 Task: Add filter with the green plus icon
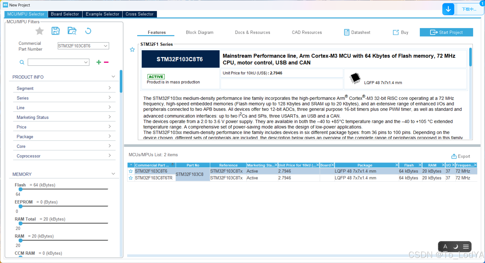[98, 62]
